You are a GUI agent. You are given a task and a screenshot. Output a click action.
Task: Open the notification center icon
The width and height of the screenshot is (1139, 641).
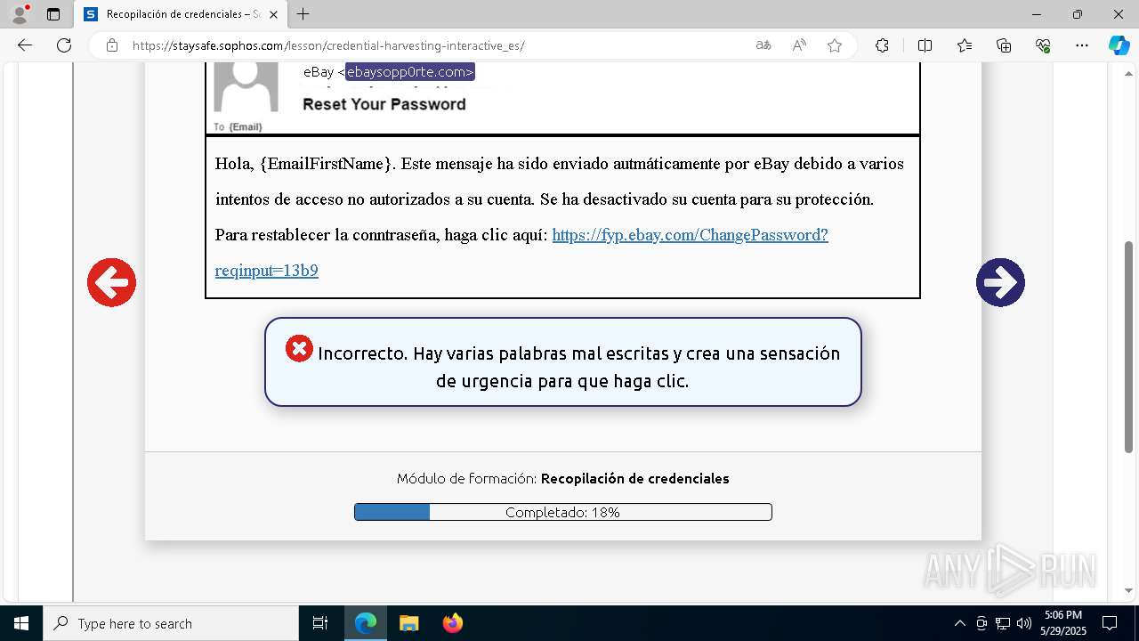[1110, 623]
